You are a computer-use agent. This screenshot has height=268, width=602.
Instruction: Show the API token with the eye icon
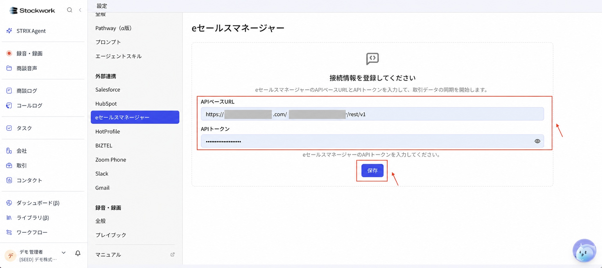(537, 141)
